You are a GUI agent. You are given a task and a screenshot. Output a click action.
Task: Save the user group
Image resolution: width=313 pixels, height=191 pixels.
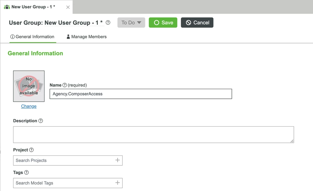click(x=163, y=23)
